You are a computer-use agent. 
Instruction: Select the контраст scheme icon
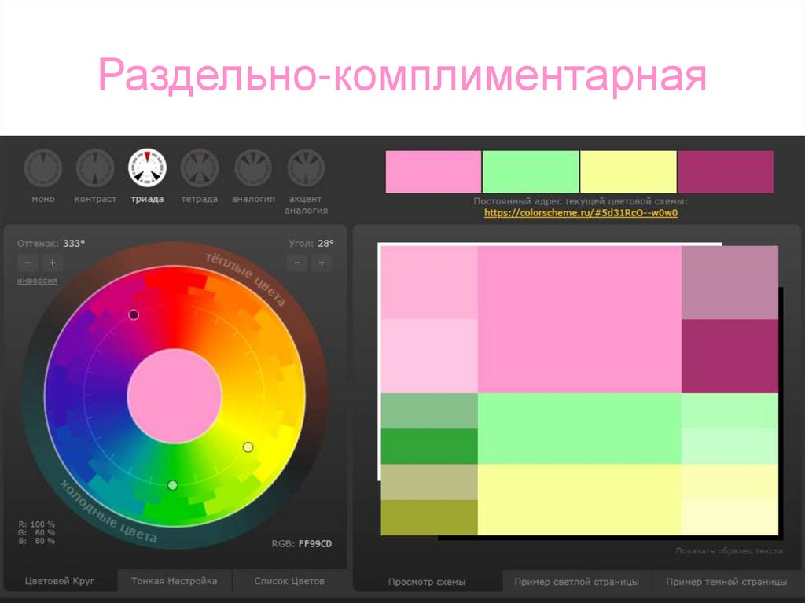click(95, 168)
